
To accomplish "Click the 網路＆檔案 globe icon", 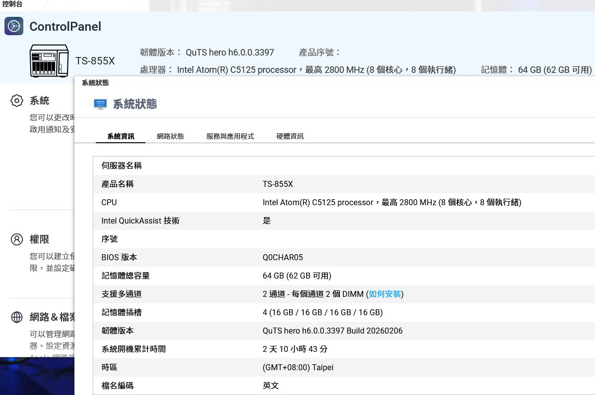I will pos(17,317).
